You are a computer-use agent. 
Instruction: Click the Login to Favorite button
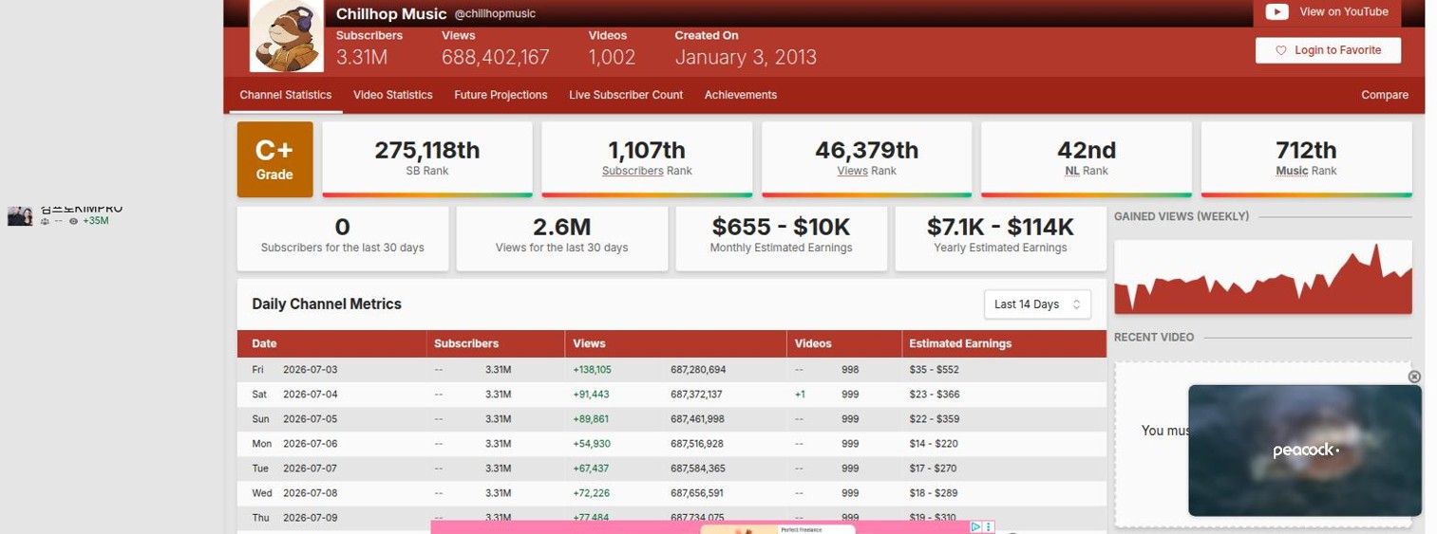[1328, 50]
